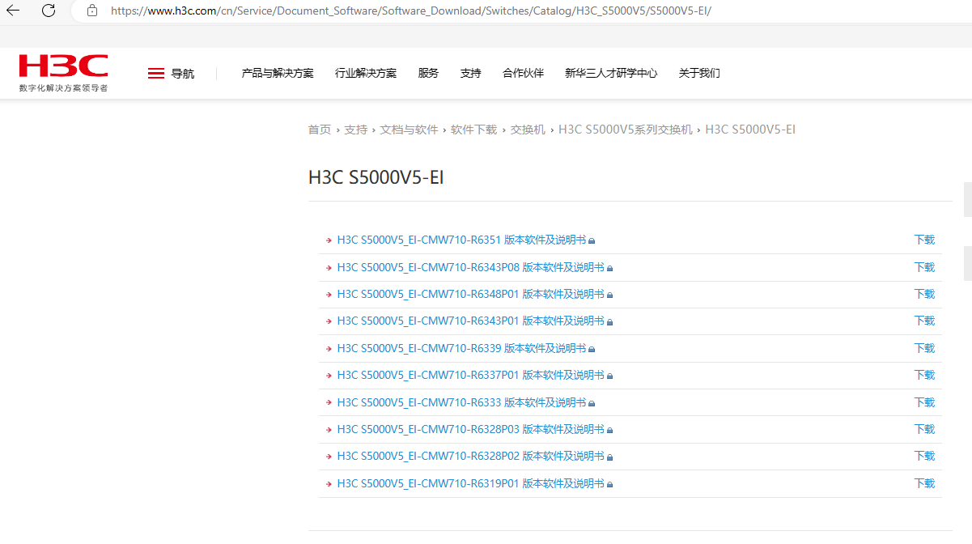Open R6333 版本软件及说明书 link
The image size is (972, 544).
[461, 402]
